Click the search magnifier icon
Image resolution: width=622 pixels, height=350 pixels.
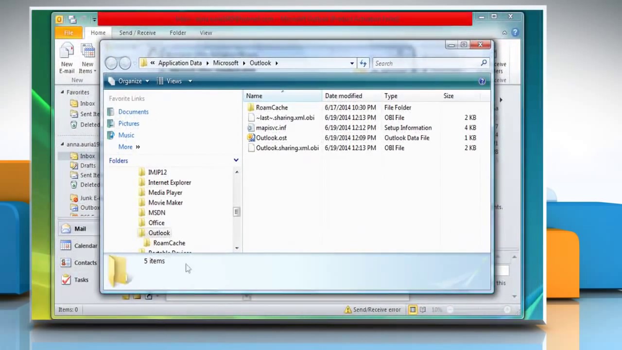coord(484,63)
